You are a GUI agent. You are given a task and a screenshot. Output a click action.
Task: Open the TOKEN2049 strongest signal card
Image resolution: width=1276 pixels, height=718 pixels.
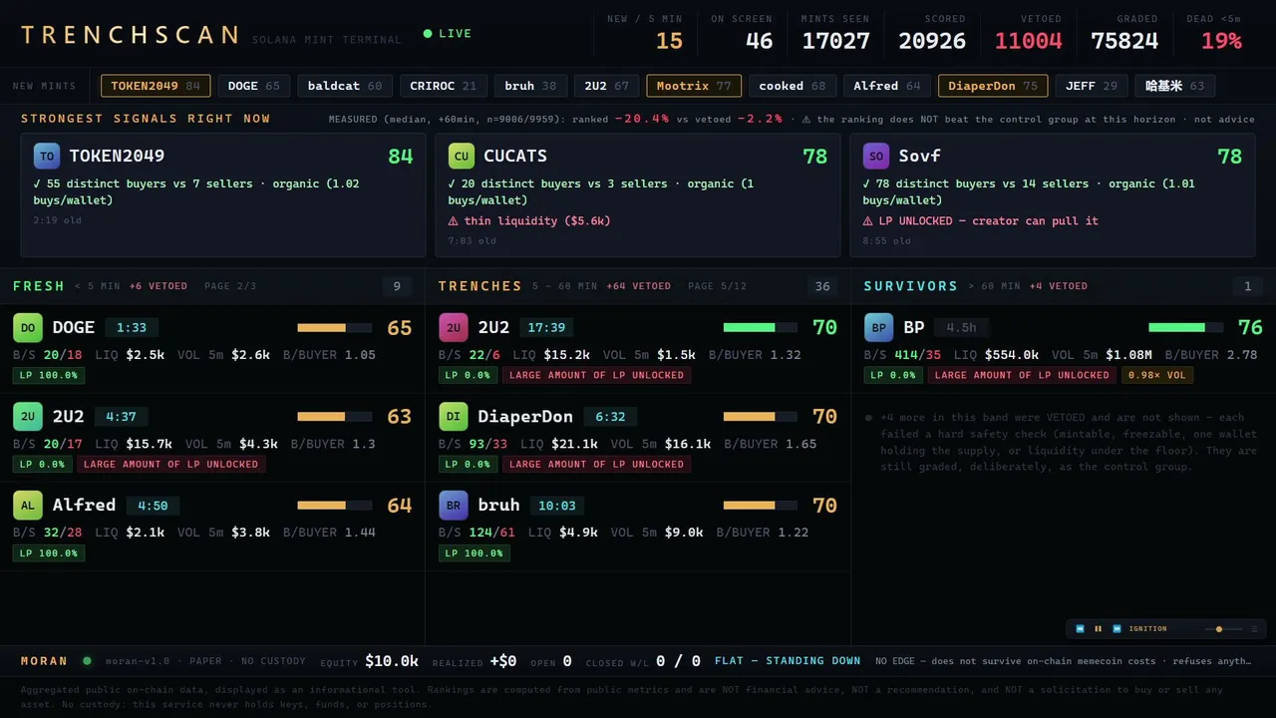(x=223, y=195)
